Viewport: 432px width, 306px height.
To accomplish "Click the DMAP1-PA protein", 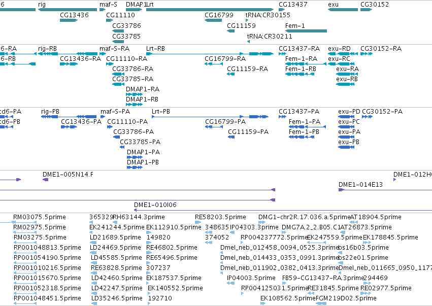I will [x=135, y=157].
